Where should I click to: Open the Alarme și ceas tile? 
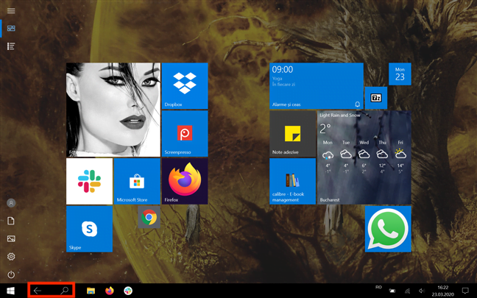[317, 86]
